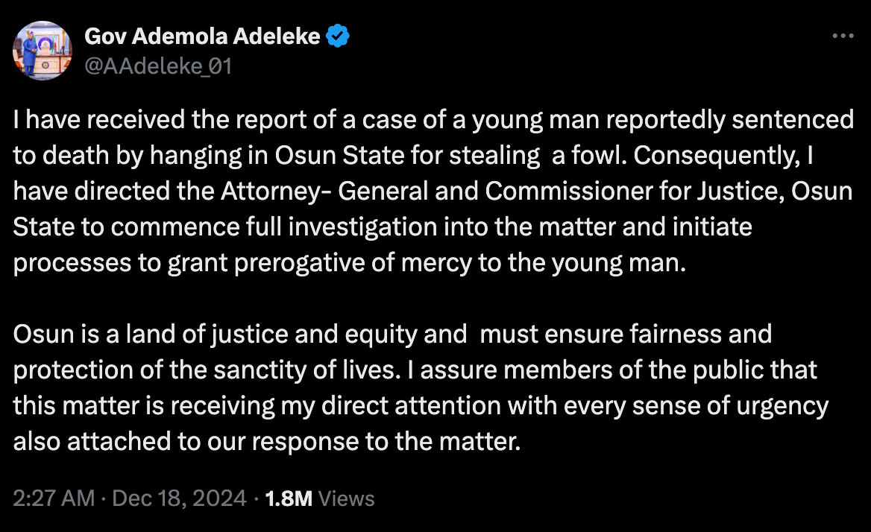The image size is (871, 532).
Task: Open Gov Ademola Adeleke's profile picture
Action: 43,51
